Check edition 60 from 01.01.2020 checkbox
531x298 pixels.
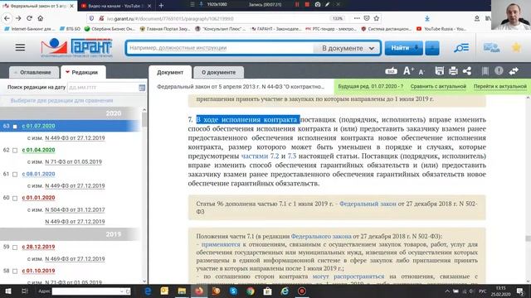coord(15,199)
